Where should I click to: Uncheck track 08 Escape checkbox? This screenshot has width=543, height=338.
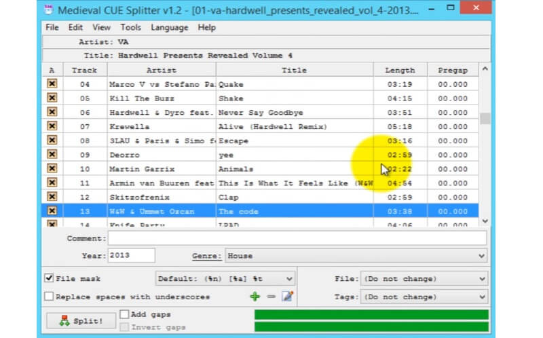point(52,140)
